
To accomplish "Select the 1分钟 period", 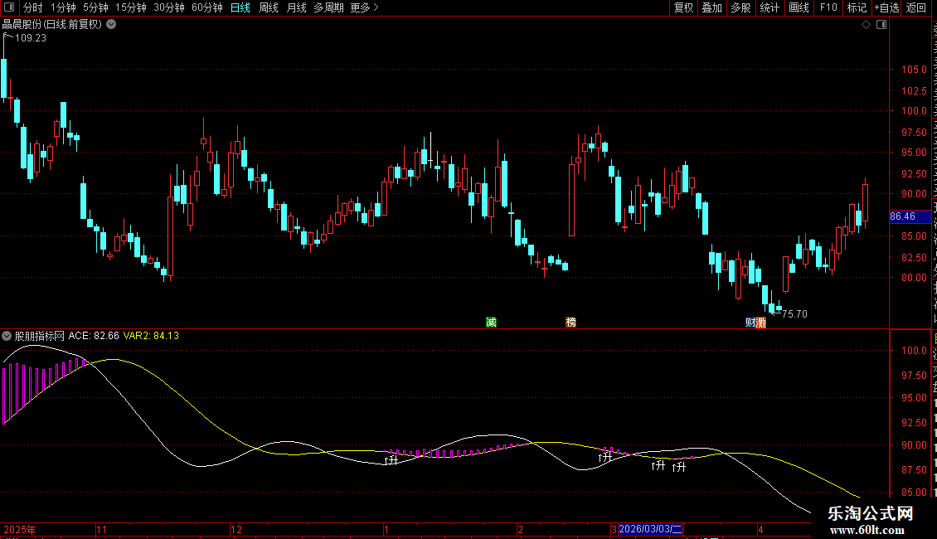I will point(63,7).
